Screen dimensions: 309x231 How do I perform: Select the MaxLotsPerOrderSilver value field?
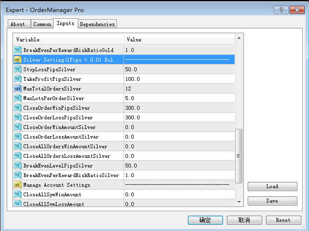[x=179, y=98]
